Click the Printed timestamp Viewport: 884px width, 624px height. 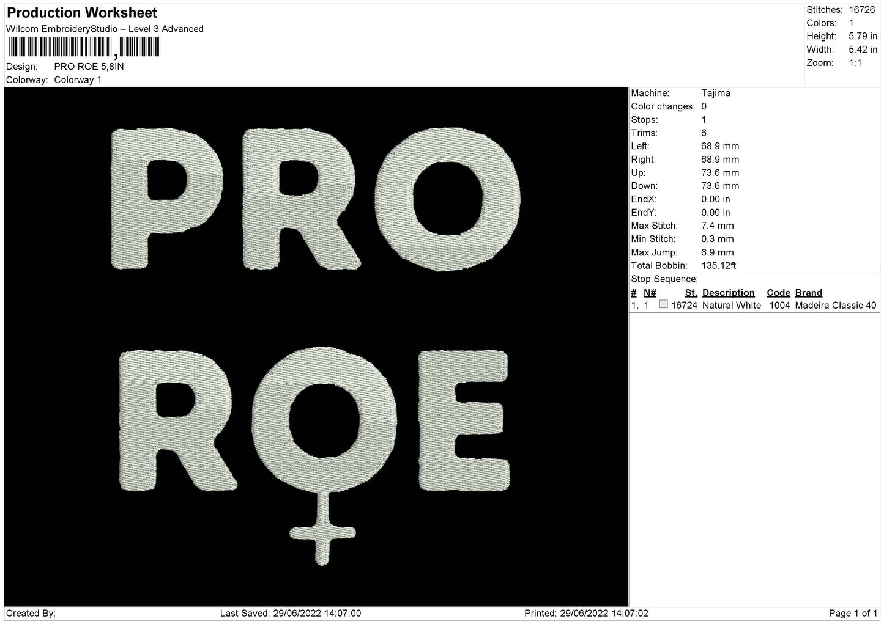(586, 614)
